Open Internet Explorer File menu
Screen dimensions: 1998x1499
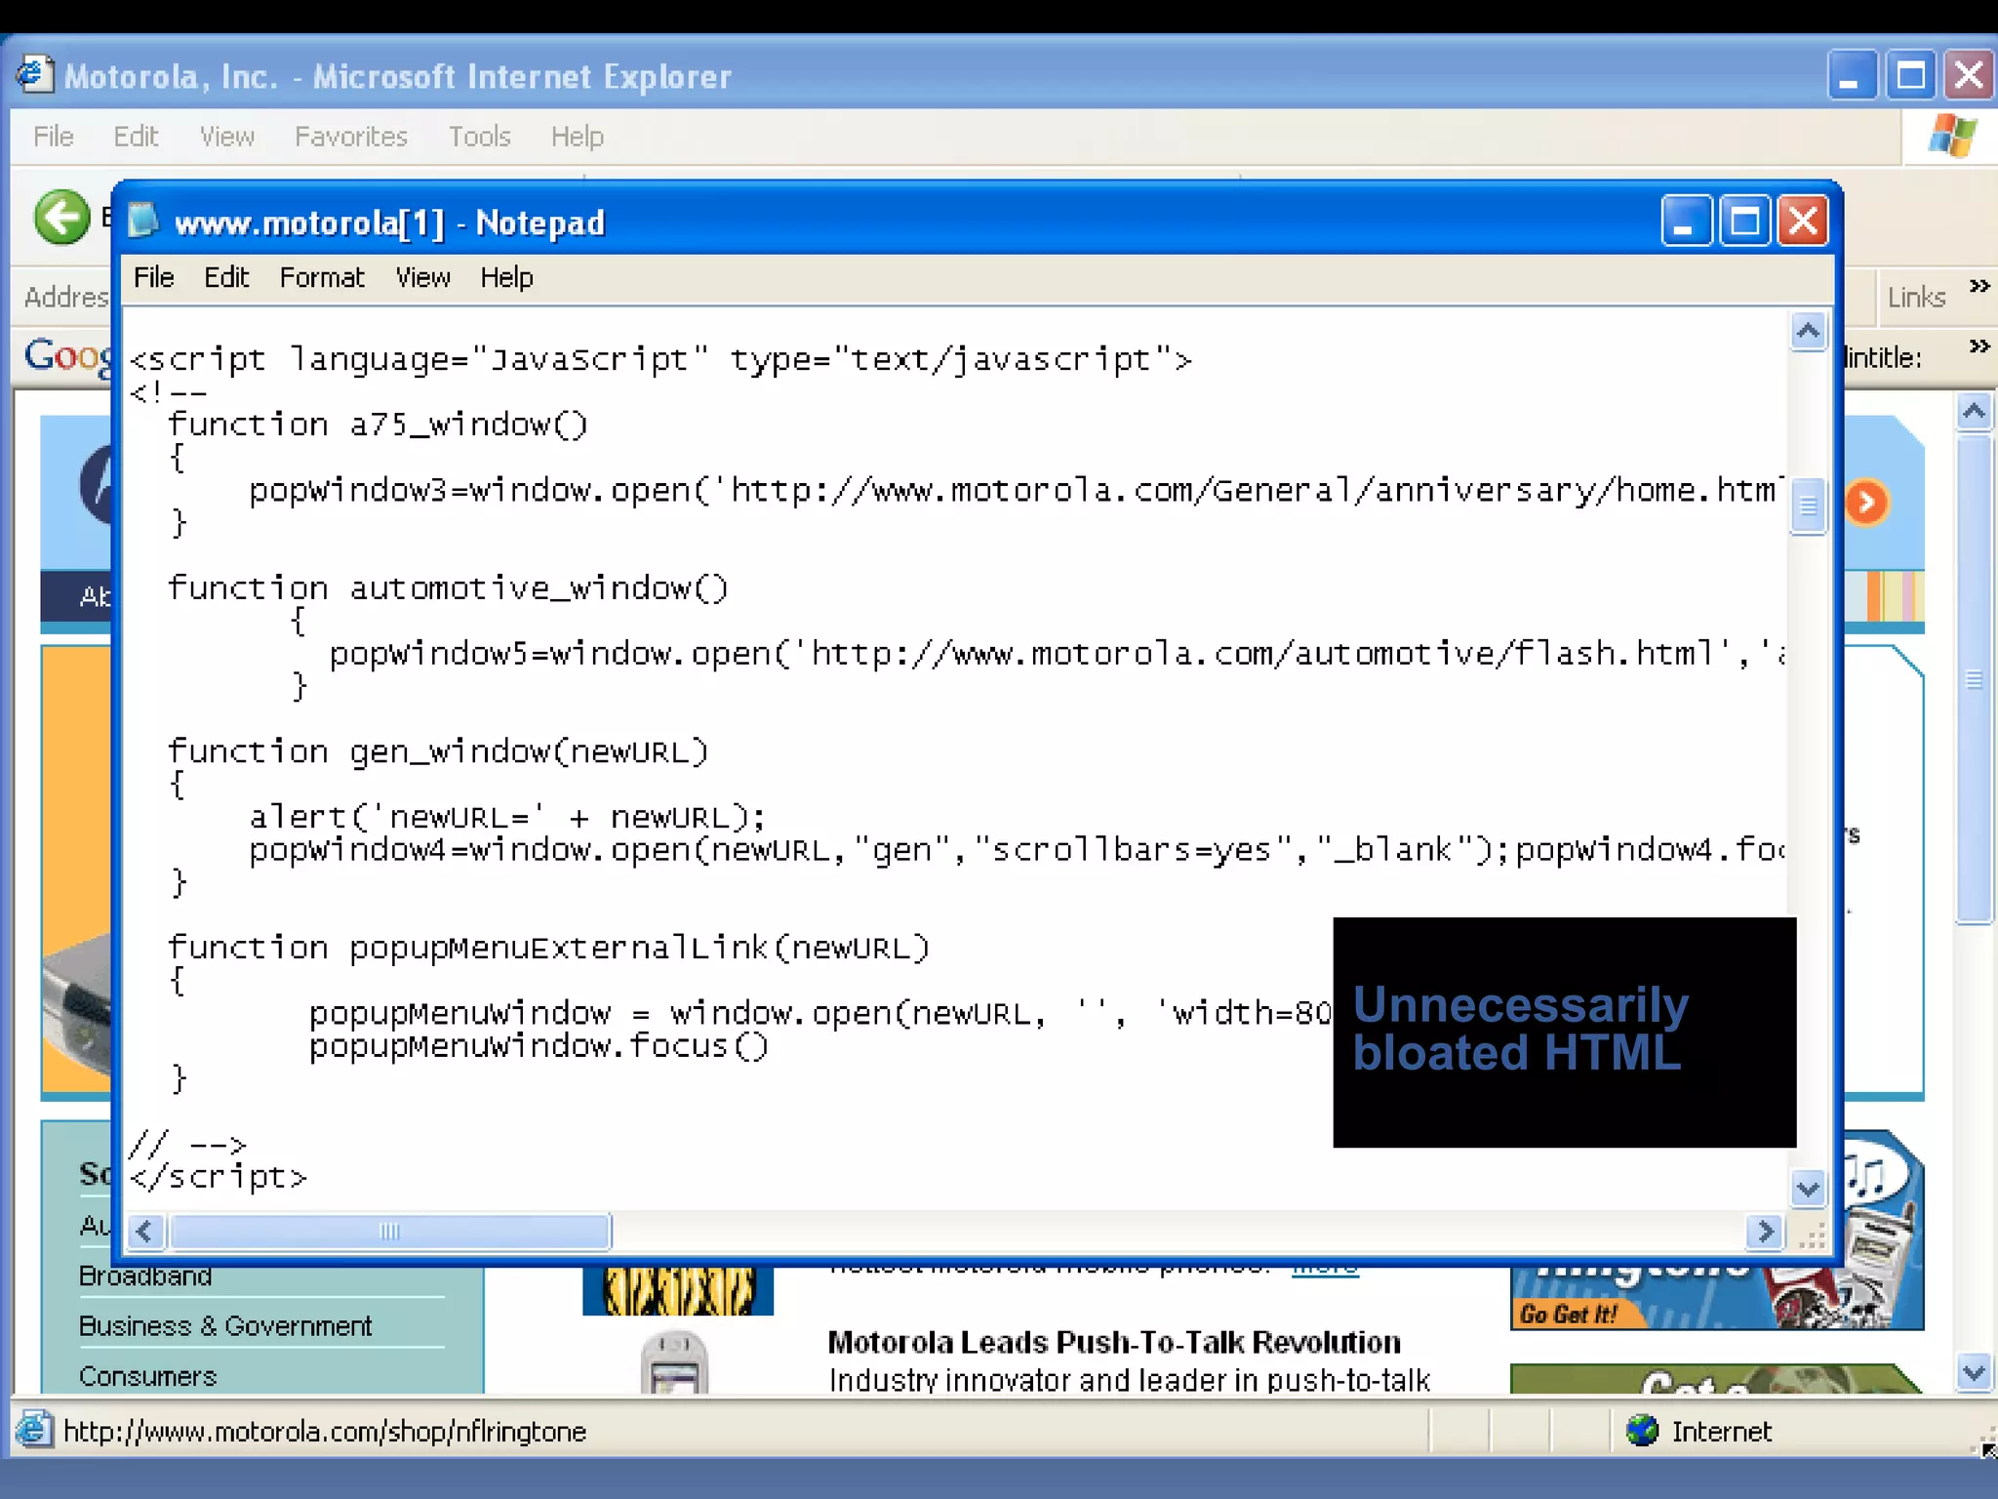[54, 137]
